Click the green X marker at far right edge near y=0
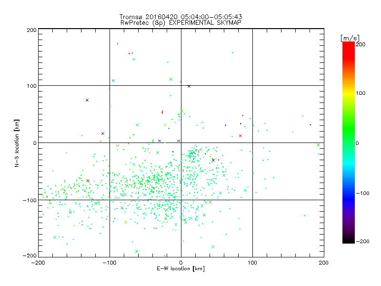 point(318,145)
